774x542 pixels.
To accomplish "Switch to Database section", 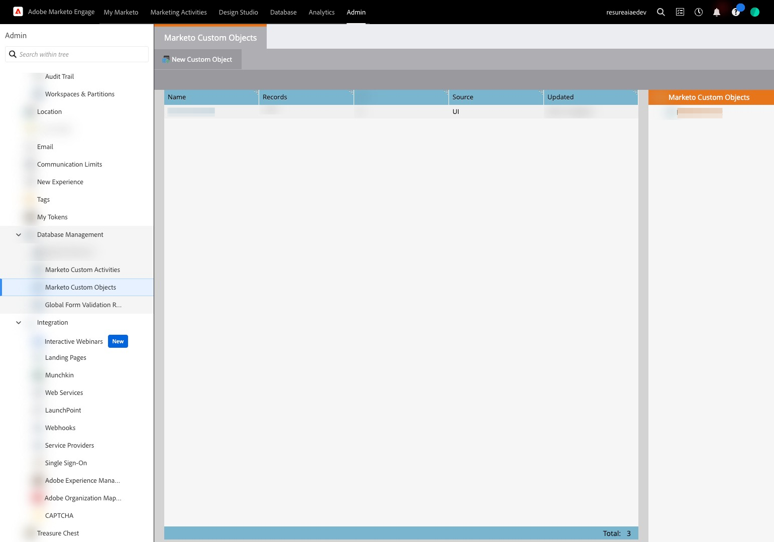I will pos(283,12).
